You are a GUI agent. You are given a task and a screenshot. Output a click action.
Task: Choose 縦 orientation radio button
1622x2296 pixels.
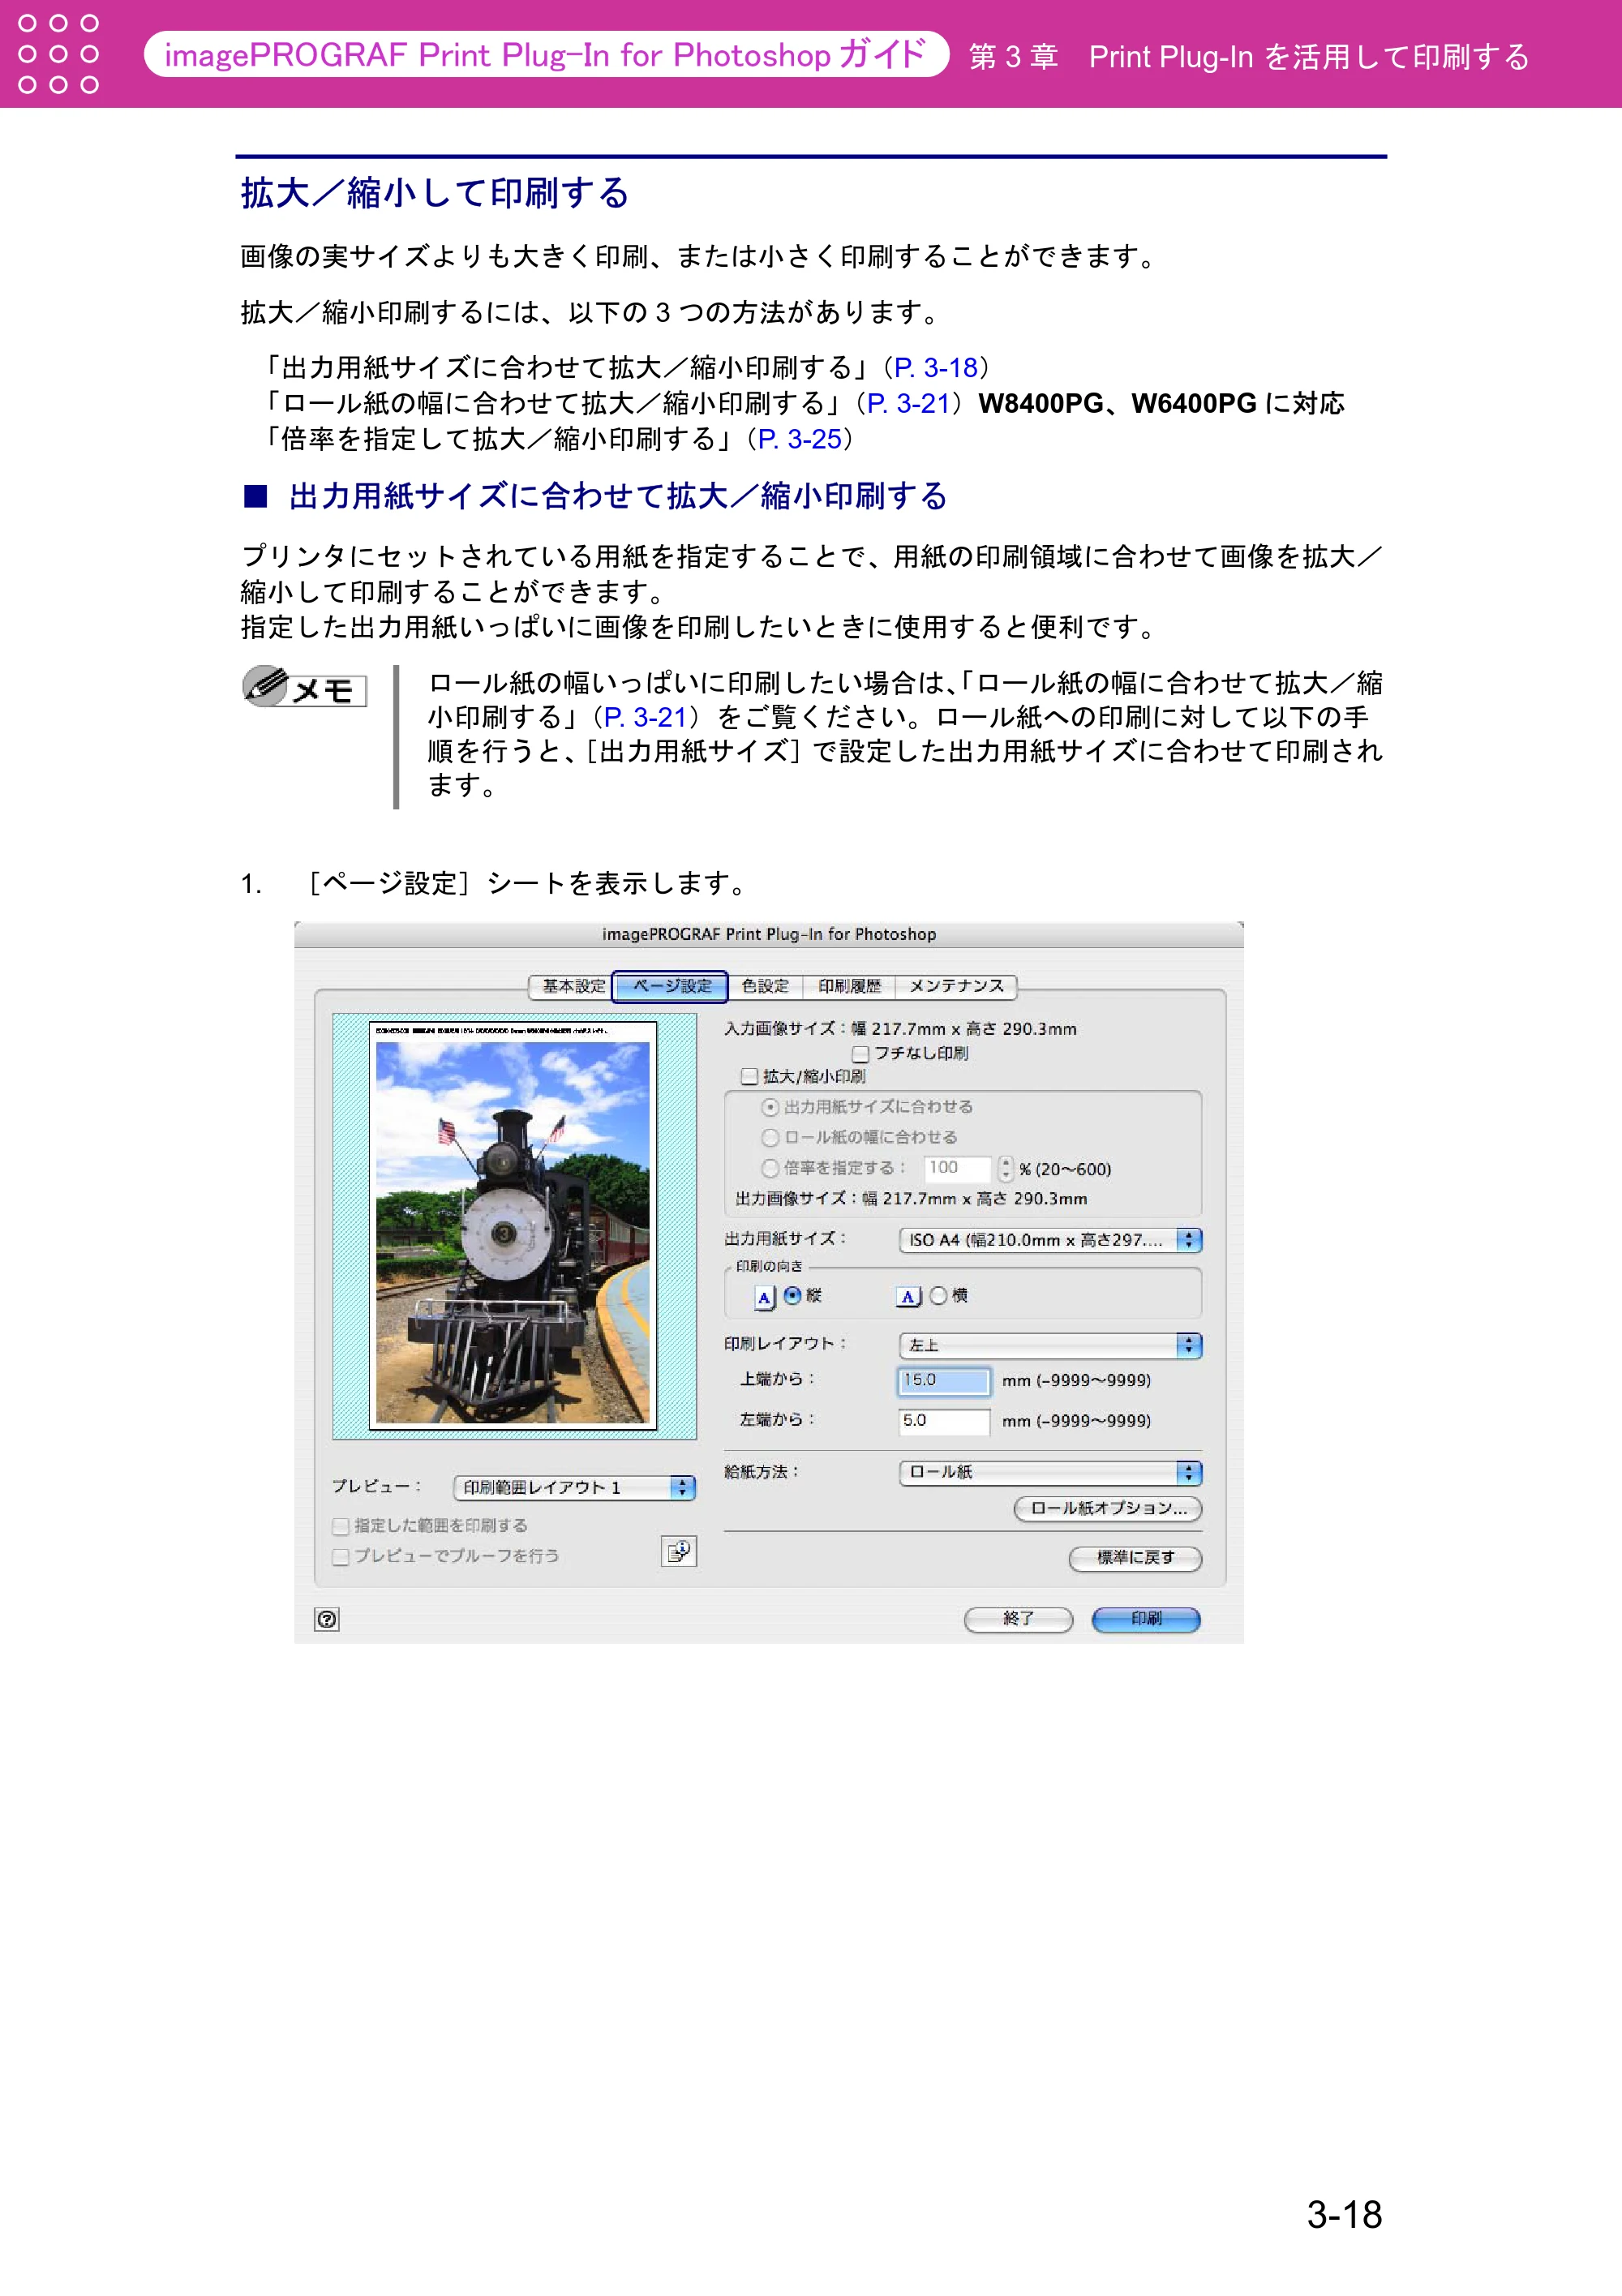(792, 1296)
